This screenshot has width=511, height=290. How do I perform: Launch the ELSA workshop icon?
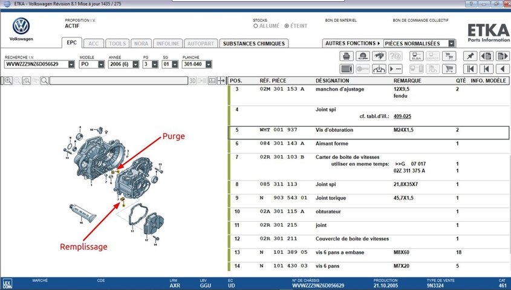[x=417, y=56]
